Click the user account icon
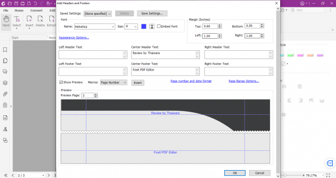Screen dimensions: 336x178 (x=302, y=3)
